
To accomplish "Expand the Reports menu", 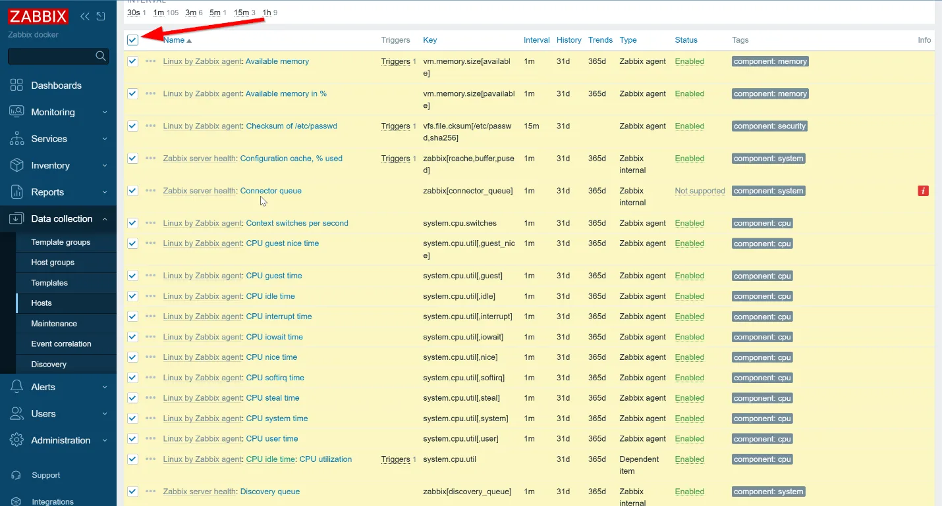I will (58, 192).
